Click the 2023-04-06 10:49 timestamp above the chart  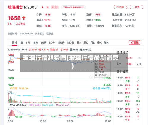click(17, 49)
